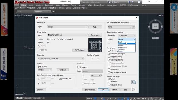Enable Plot transparency checkbox
178x100 pixels.
coord(109,57)
